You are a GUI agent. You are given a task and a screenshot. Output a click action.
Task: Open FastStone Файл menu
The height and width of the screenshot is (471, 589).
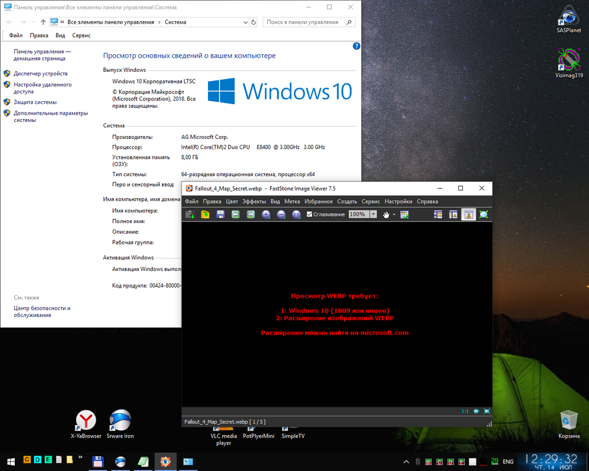pos(191,201)
